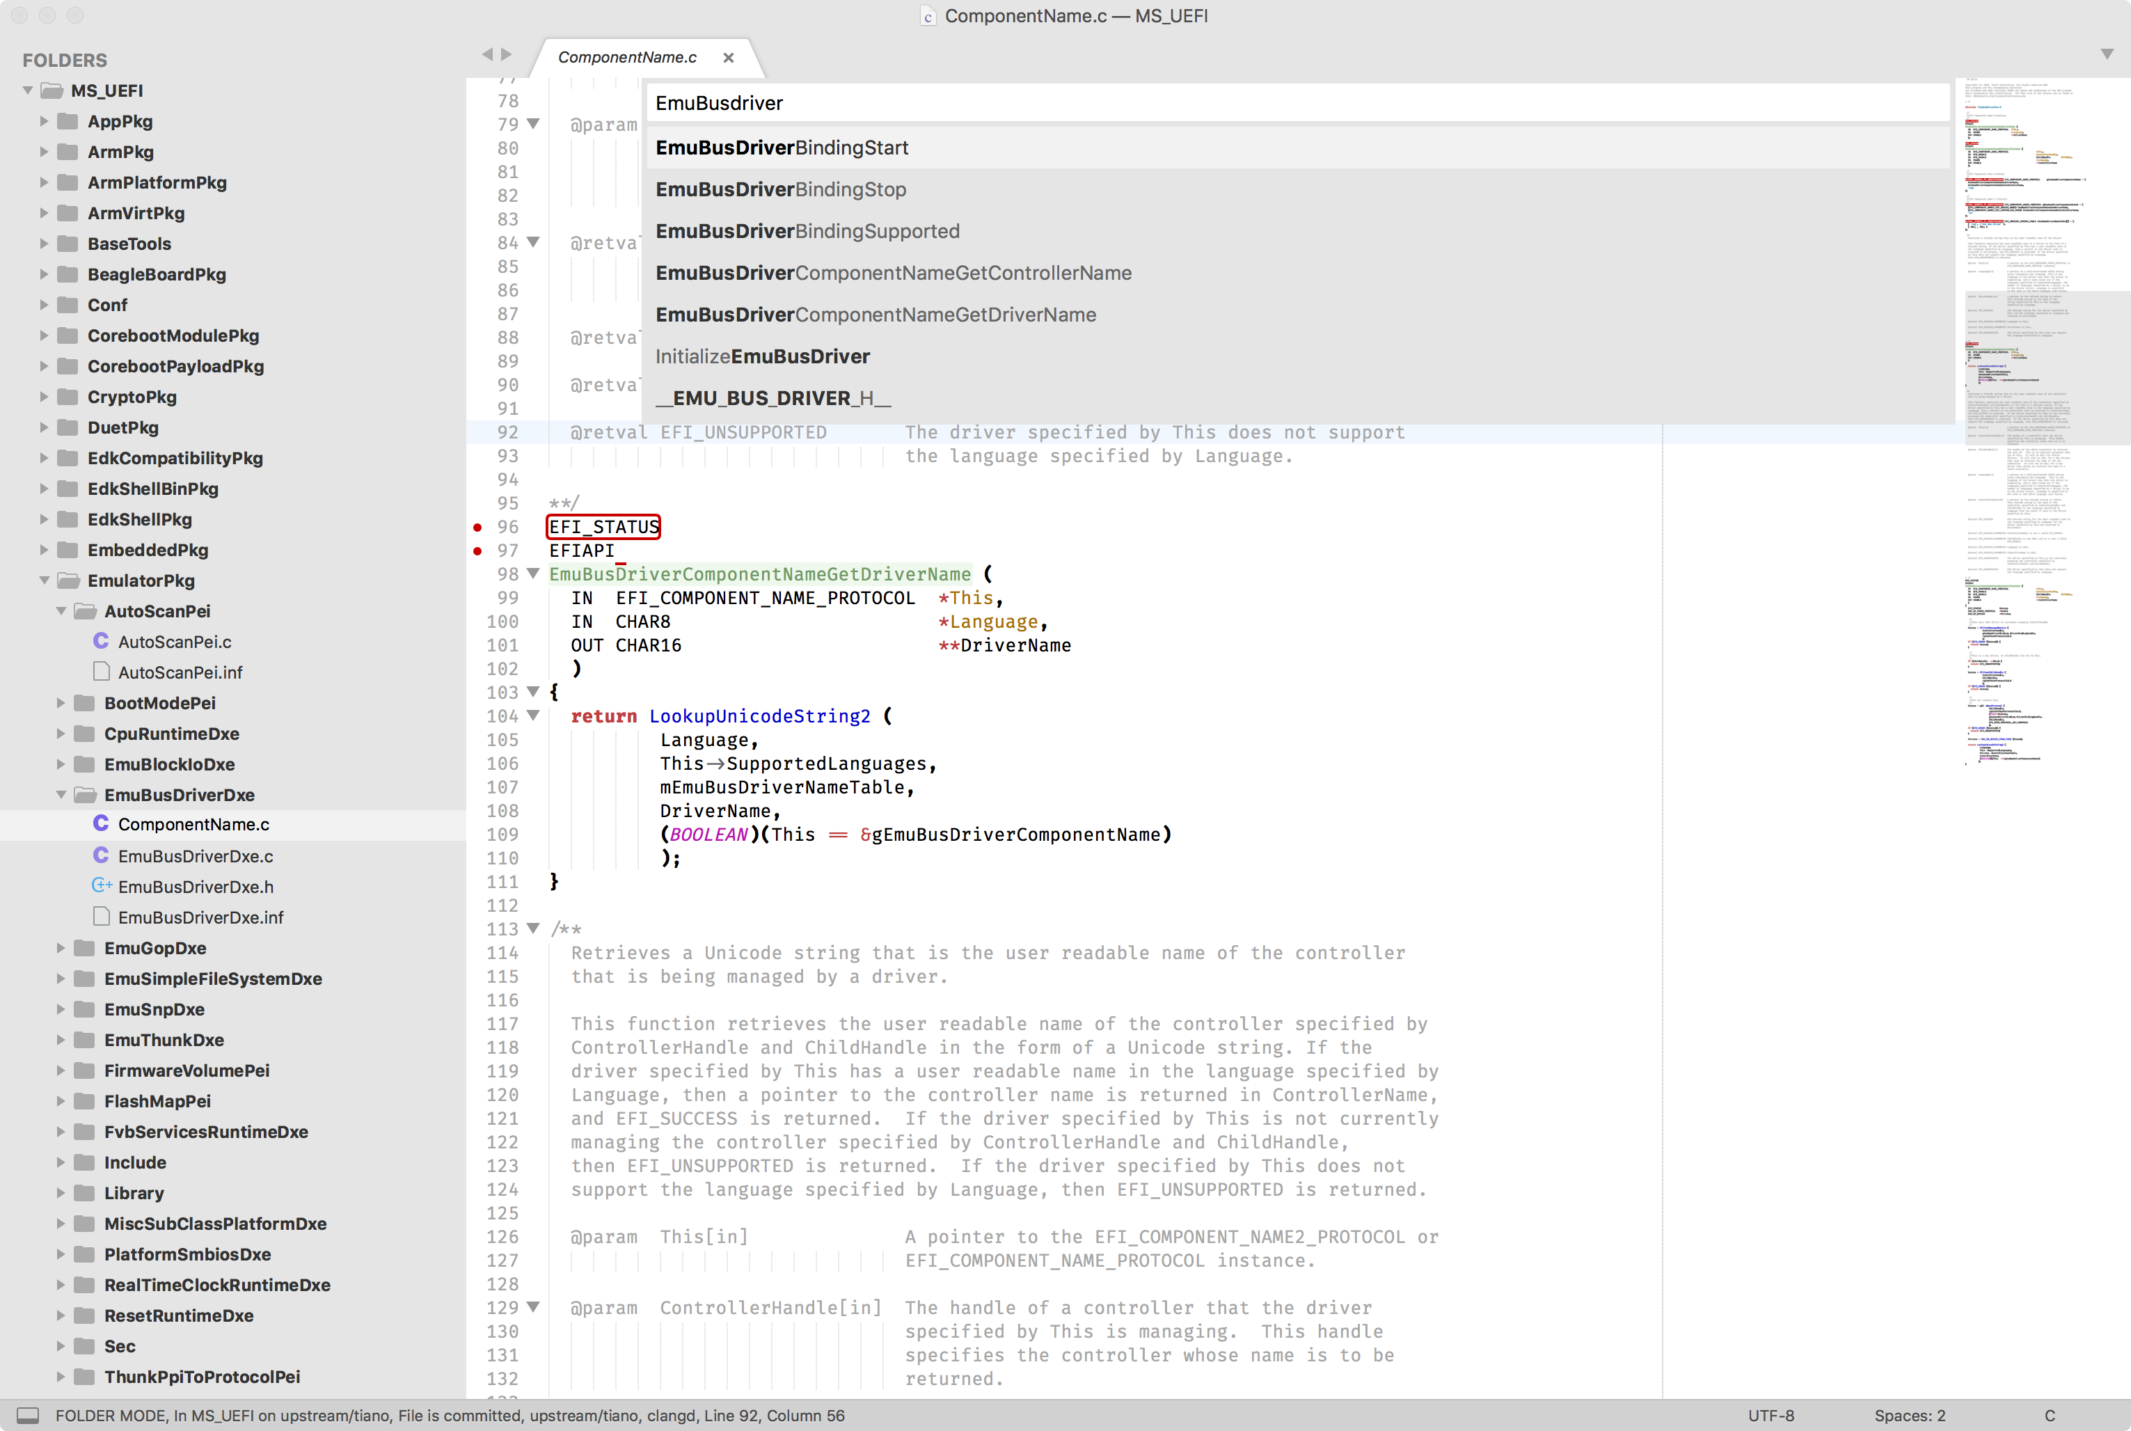This screenshot has width=2131, height=1431.
Task: Choose __EMU_BUS_DRIVER_H__ from symbol list
Action: click(x=1298, y=398)
